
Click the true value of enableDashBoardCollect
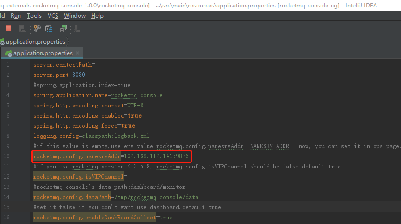pos(166,218)
